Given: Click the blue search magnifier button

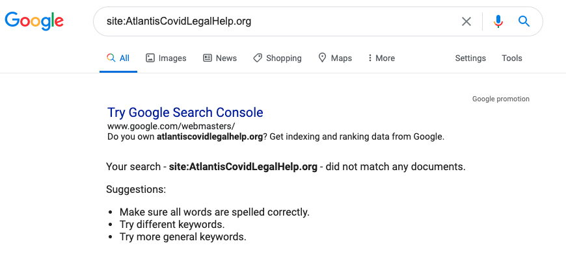Looking at the screenshot, I should pyautogui.click(x=524, y=21).
